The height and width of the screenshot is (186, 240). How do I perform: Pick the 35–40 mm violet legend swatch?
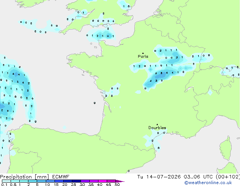pyautogui.click(x=94, y=181)
